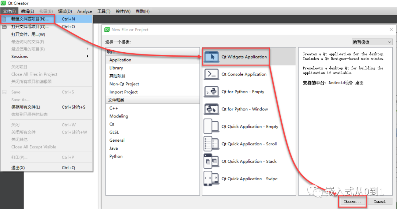Click the 项目 section header

(x=153, y=52)
